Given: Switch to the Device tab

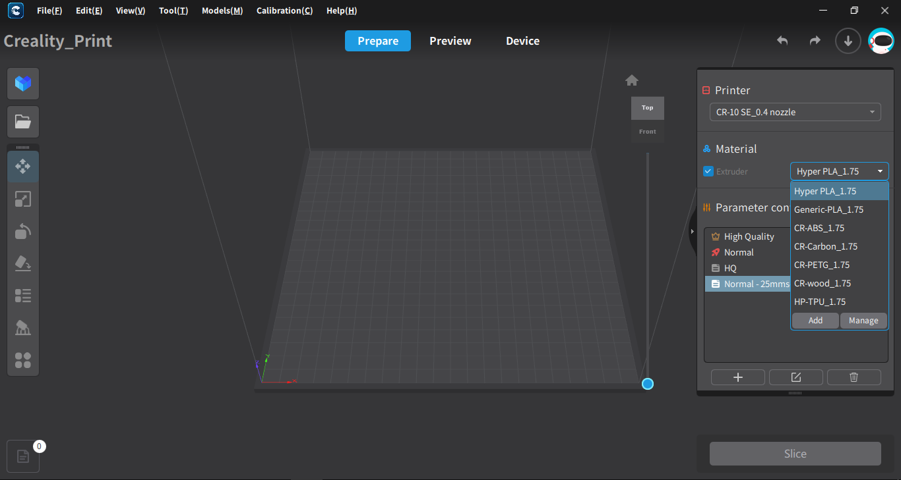Looking at the screenshot, I should tap(523, 41).
